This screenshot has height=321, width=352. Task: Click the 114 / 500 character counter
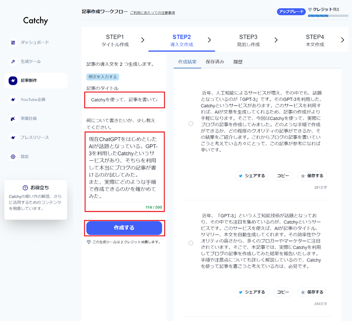pos(153,207)
